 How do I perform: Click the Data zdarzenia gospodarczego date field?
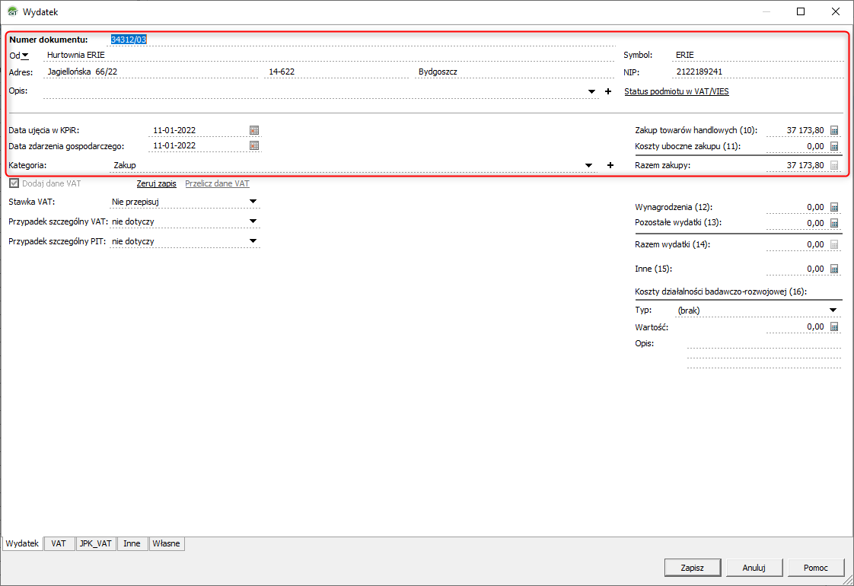point(199,145)
